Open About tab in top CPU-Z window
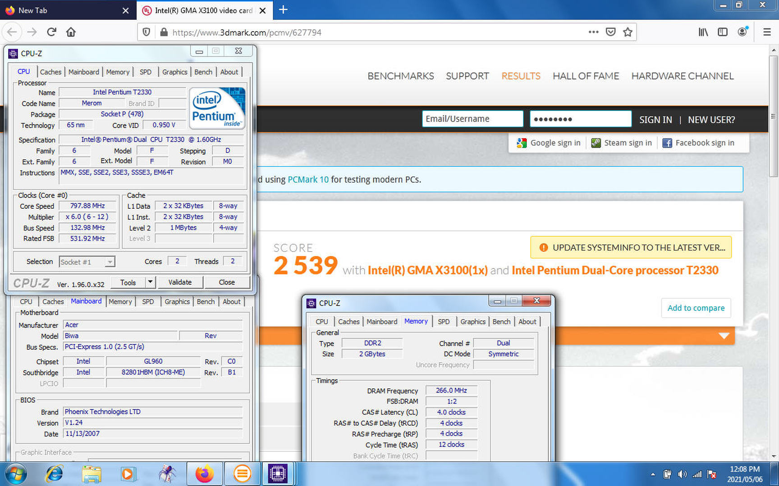The image size is (779, 486). (229, 72)
